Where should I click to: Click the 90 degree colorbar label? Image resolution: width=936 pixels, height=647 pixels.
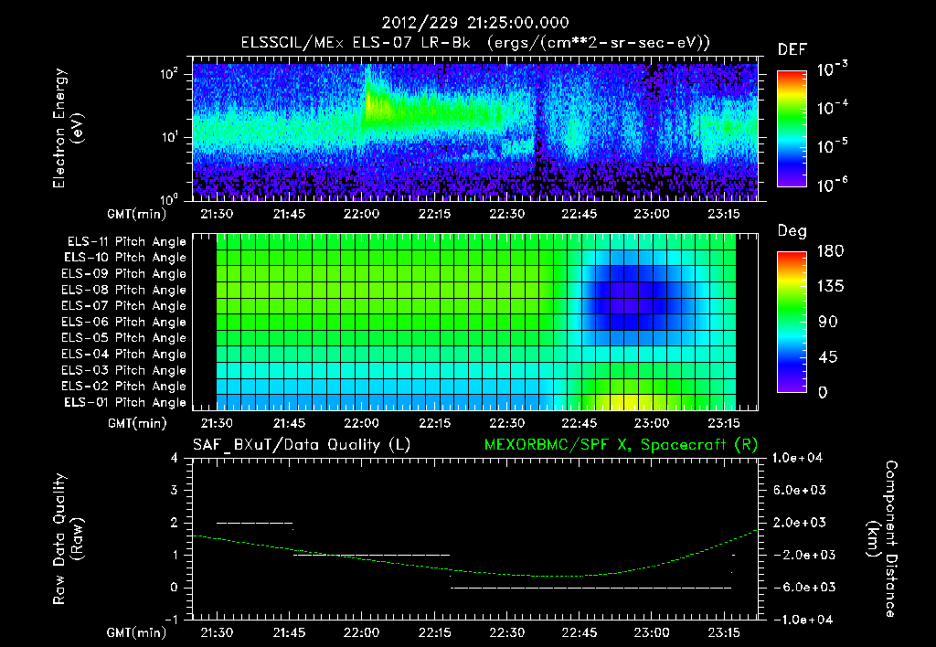[x=826, y=322]
